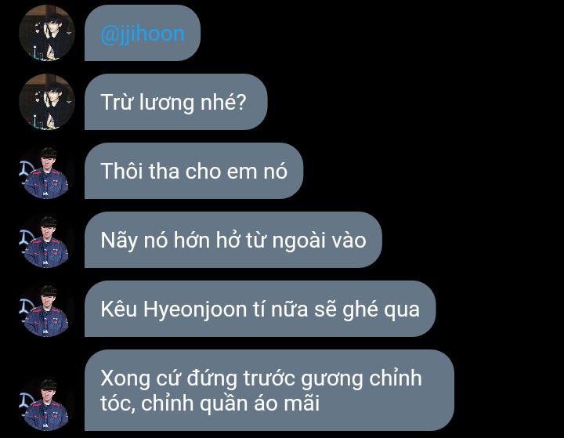View the avatar beside the "Kêu Hyeonjoon" message
This screenshot has height=438, width=564.
(x=47, y=309)
